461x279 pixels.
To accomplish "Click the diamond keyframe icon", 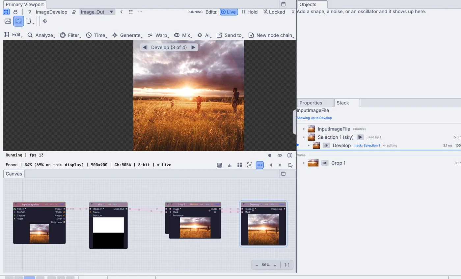I will (x=45, y=21).
